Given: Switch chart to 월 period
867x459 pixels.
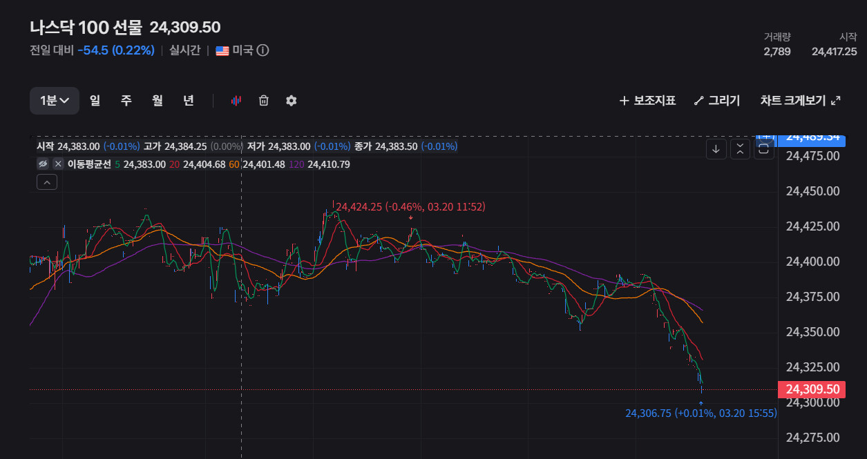Looking at the screenshot, I should coord(158,101).
